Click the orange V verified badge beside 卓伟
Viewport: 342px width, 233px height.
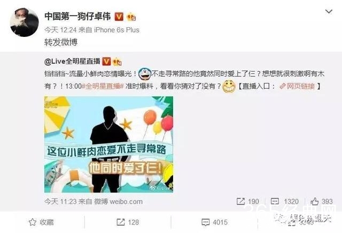(119, 17)
